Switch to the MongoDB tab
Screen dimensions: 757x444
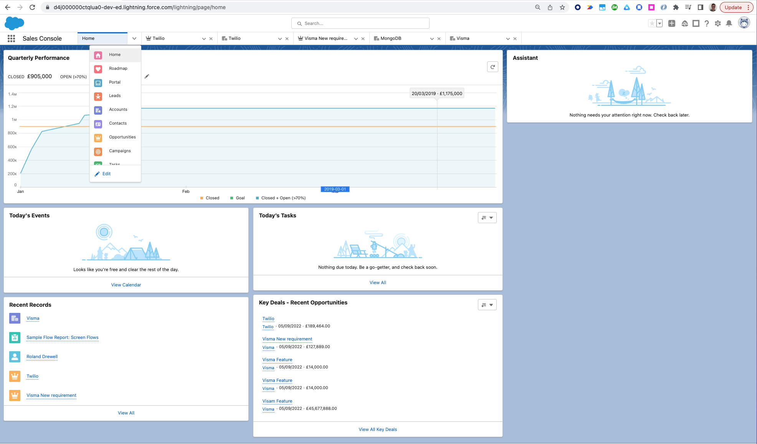pyautogui.click(x=391, y=38)
